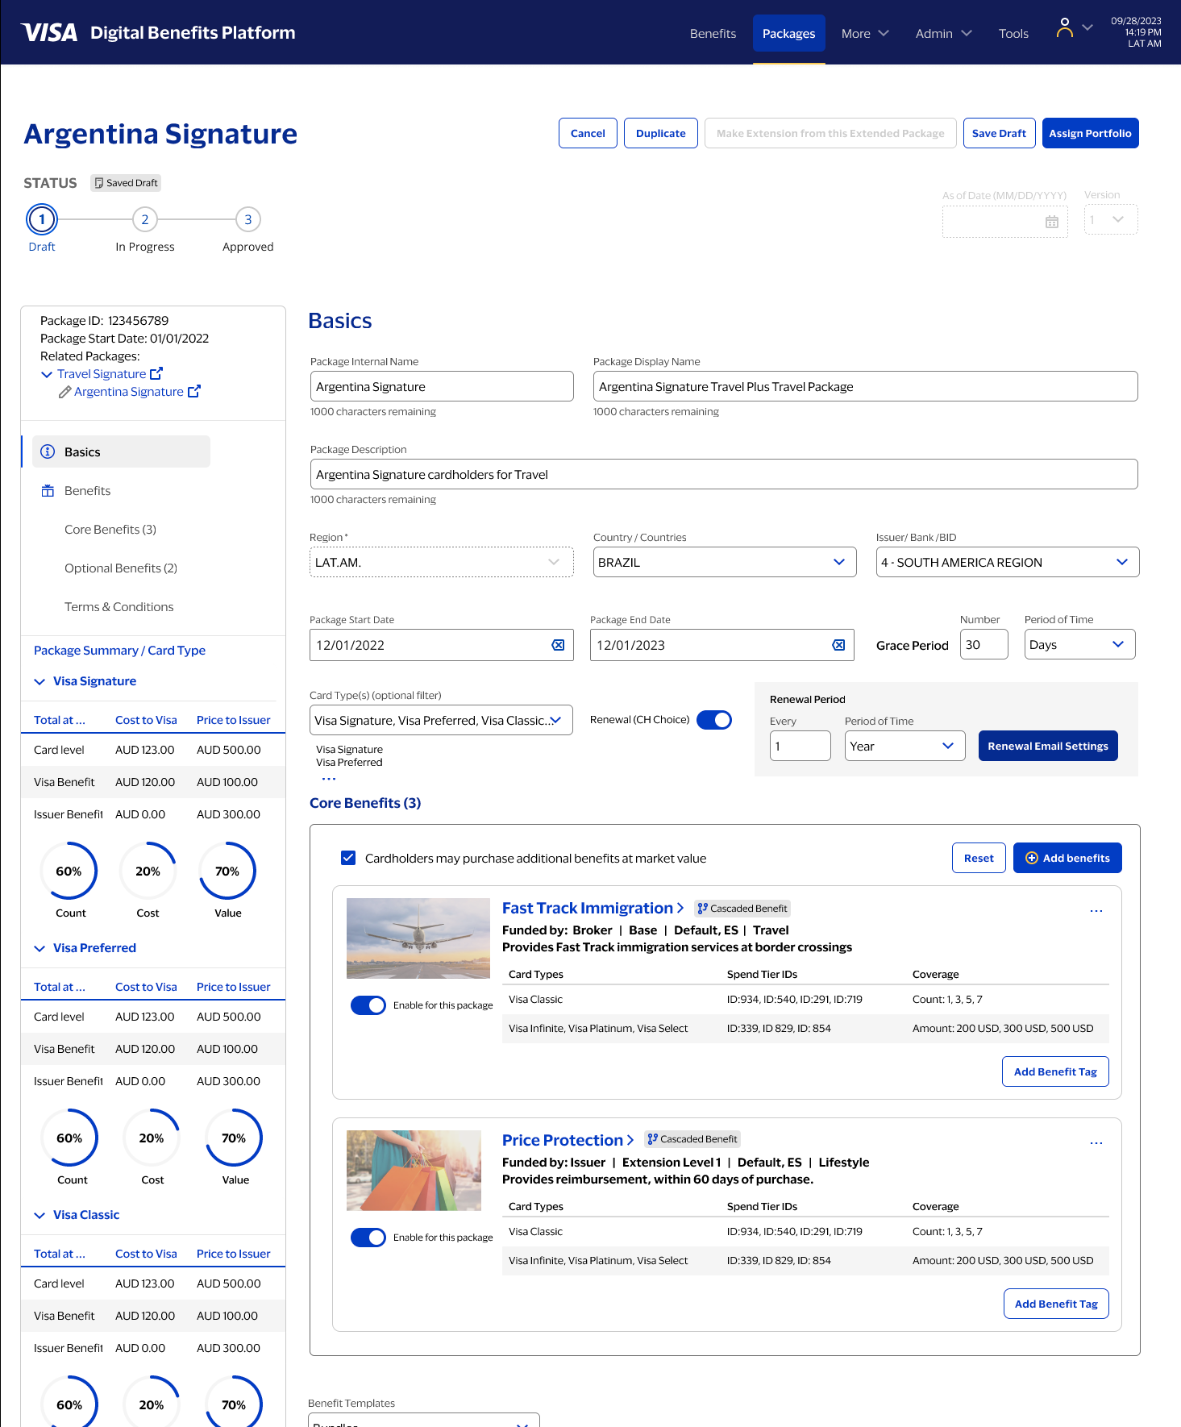Collapse Visa Signature summary section

[40, 682]
